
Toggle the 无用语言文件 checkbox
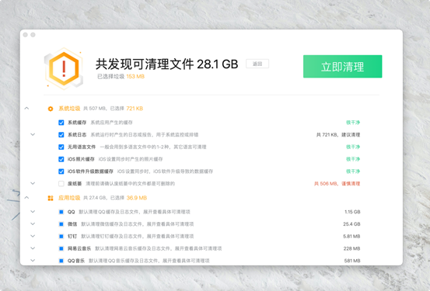point(61,147)
